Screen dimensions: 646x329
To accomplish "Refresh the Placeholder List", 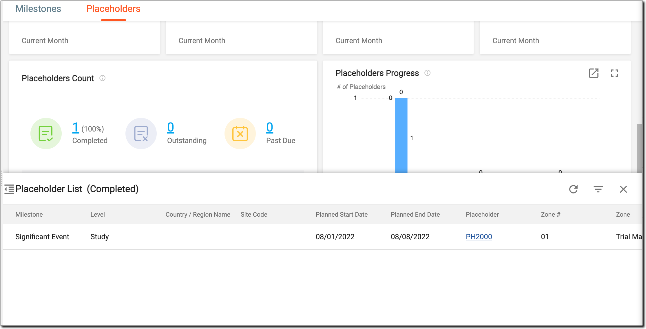I will click(574, 189).
